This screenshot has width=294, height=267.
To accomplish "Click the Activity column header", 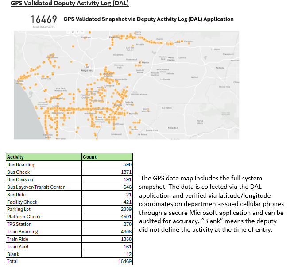I will (x=16, y=157).
